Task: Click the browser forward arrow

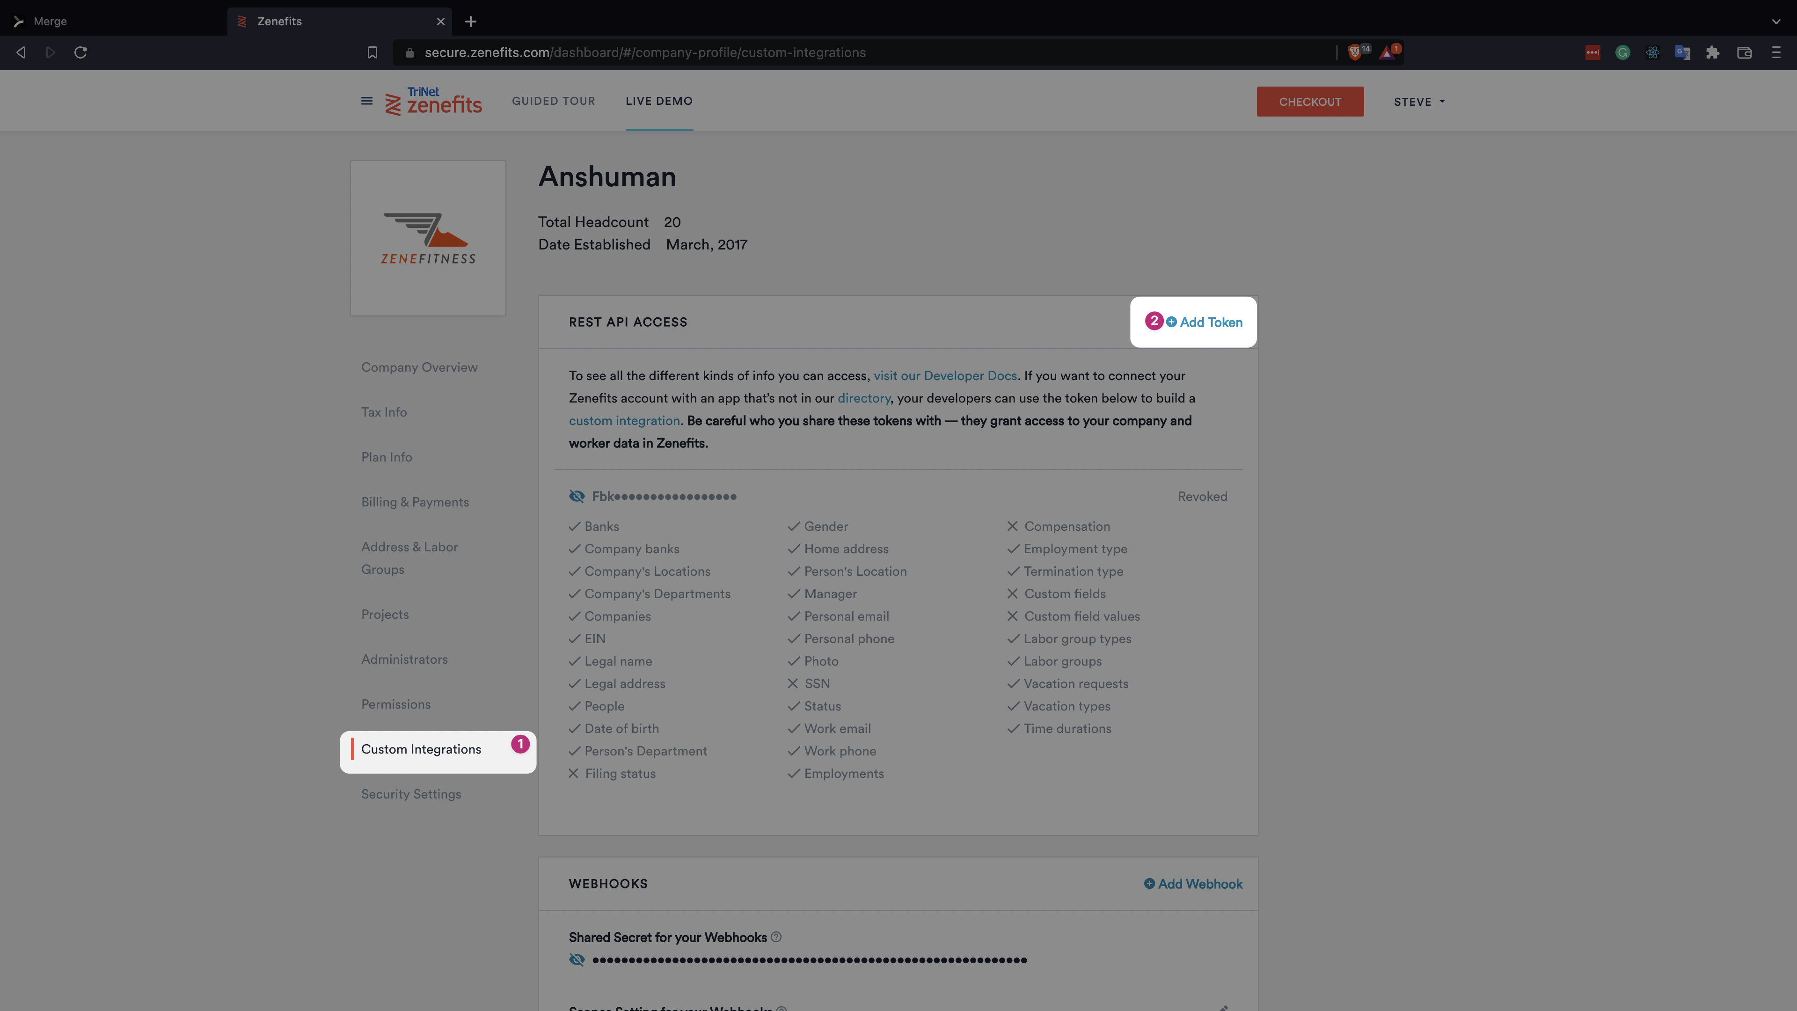Action: tap(50, 52)
